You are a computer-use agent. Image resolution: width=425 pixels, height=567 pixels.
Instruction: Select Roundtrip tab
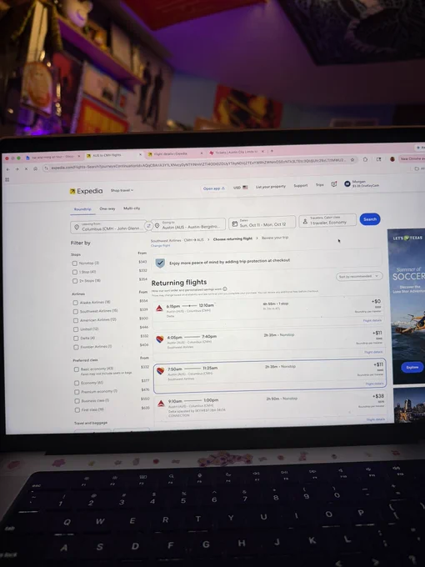pyautogui.click(x=82, y=209)
